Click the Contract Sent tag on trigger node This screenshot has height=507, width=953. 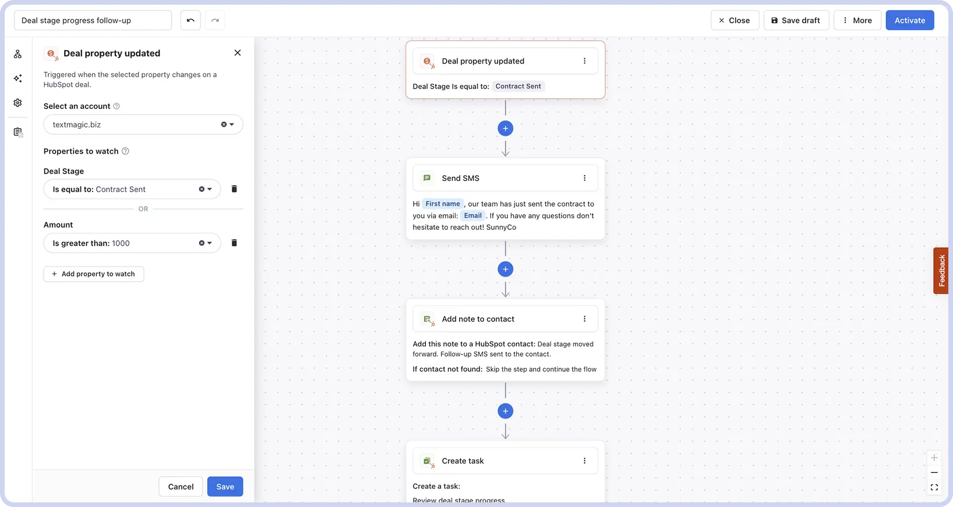coord(518,86)
